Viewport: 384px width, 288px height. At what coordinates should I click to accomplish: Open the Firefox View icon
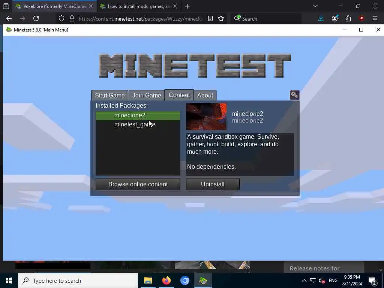(6, 6)
